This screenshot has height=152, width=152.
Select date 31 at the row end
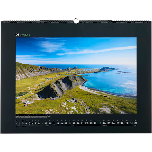136,123
